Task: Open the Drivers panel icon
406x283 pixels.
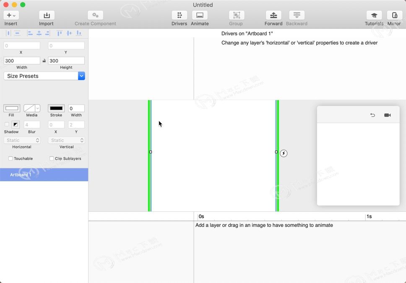Action: click(x=180, y=15)
